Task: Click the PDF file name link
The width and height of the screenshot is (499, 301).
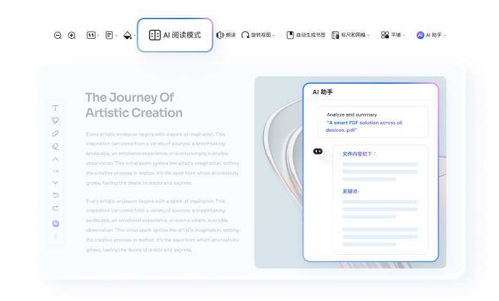Action: (x=364, y=126)
